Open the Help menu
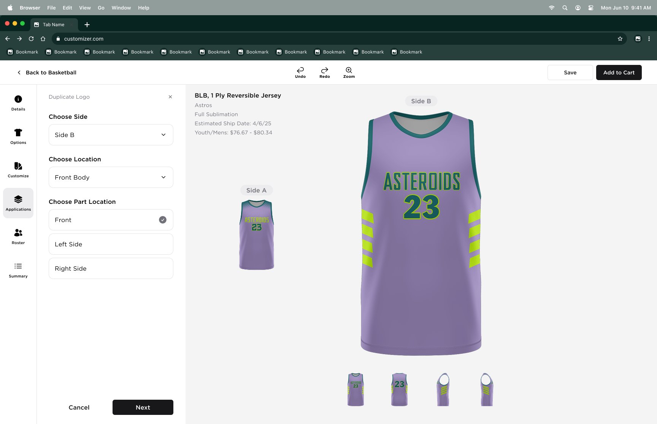This screenshot has height=424, width=657. [144, 8]
